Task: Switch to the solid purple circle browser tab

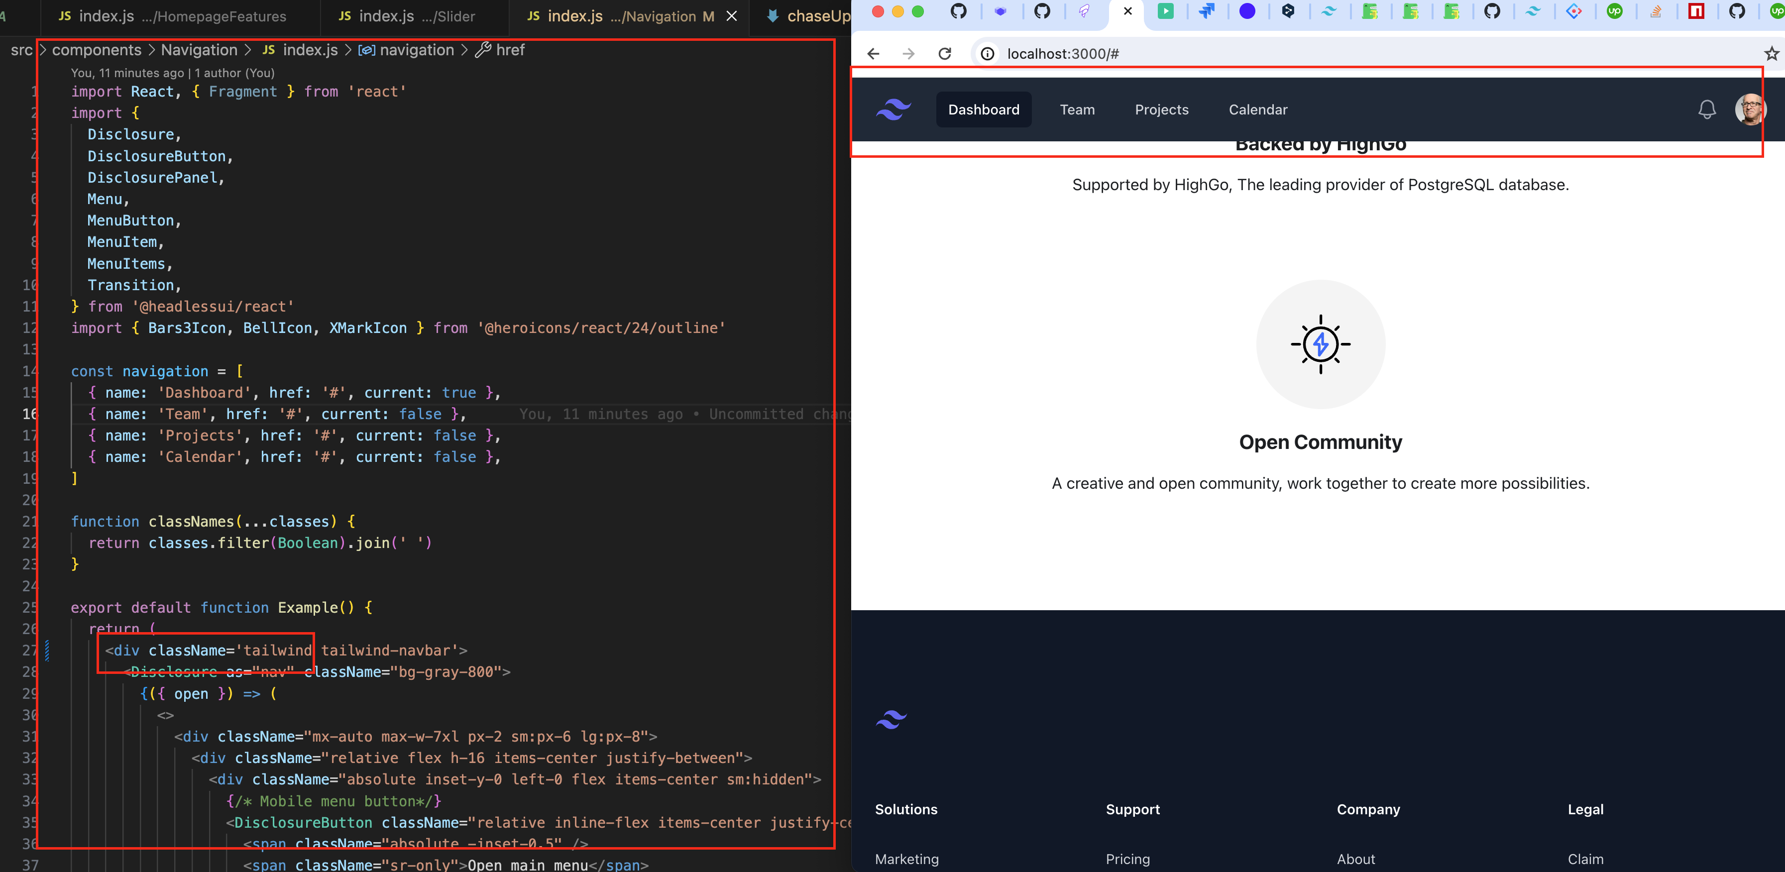Action: pos(1246,11)
